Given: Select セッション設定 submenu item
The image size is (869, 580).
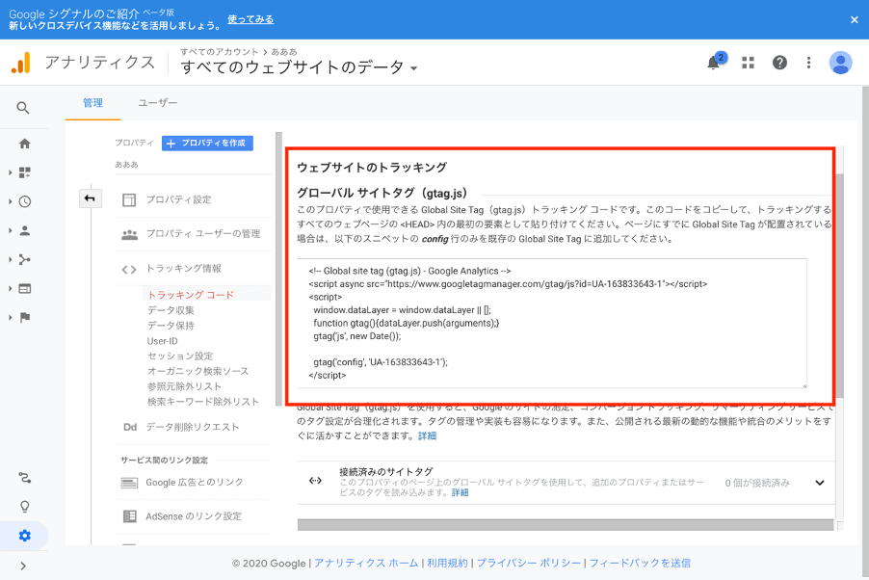Looking at the screenshot, I should (180, 356).
